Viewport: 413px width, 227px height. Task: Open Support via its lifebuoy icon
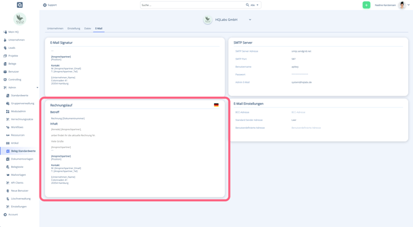coord(45,5)
